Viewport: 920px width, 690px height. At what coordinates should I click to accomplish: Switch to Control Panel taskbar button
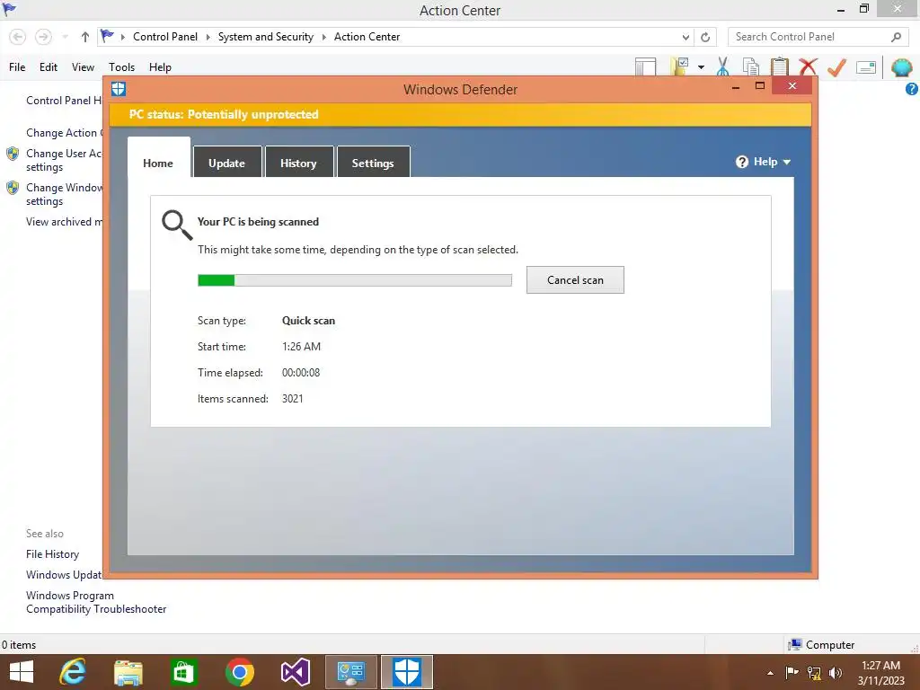[351, 672]
